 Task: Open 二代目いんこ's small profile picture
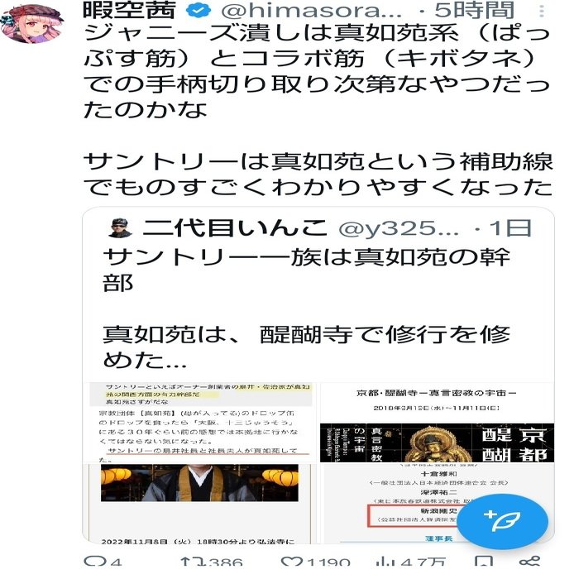[x=121, y=228]
